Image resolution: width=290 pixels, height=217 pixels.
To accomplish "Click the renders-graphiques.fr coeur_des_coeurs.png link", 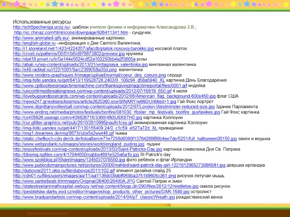I will [x=90, y=75].
